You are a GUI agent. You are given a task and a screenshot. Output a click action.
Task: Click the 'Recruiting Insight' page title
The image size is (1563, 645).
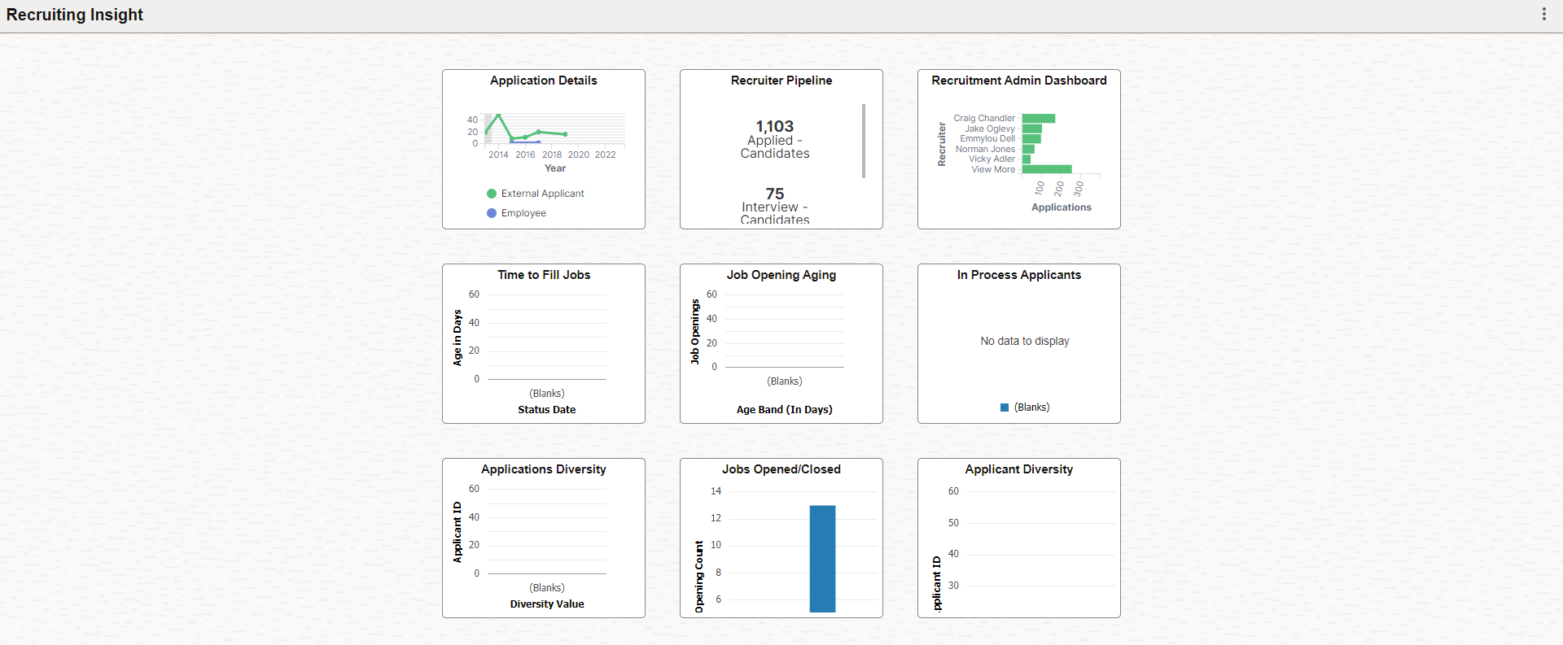click(75, 15)
